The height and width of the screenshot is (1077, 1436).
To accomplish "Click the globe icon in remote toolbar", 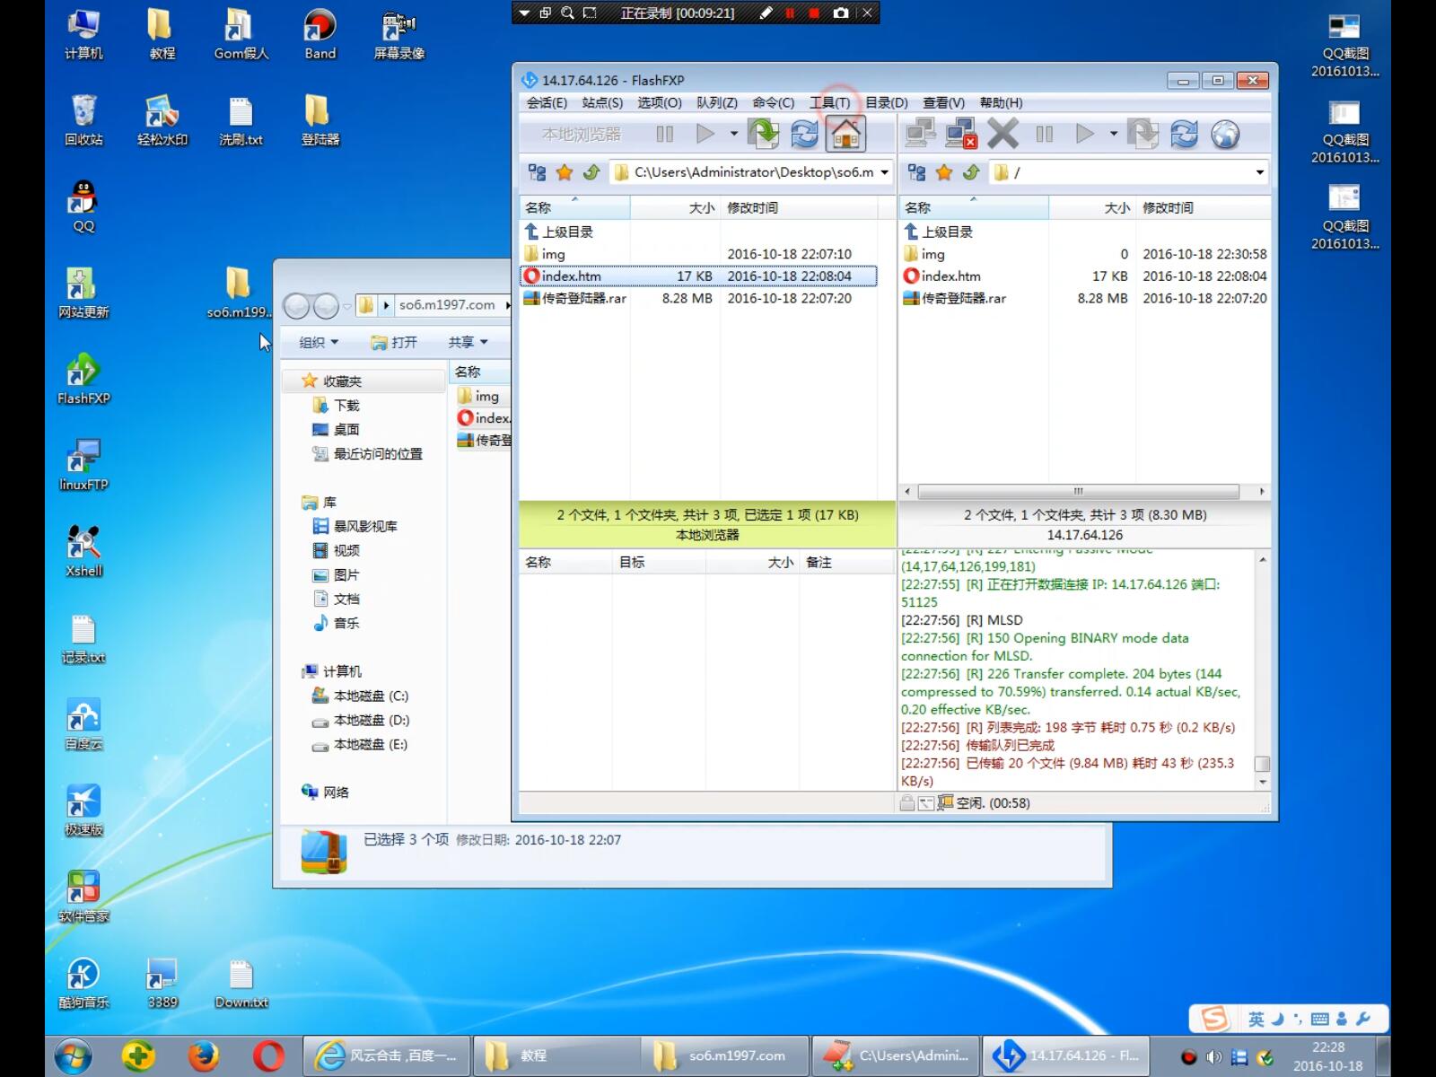I will pos(1225,134).
